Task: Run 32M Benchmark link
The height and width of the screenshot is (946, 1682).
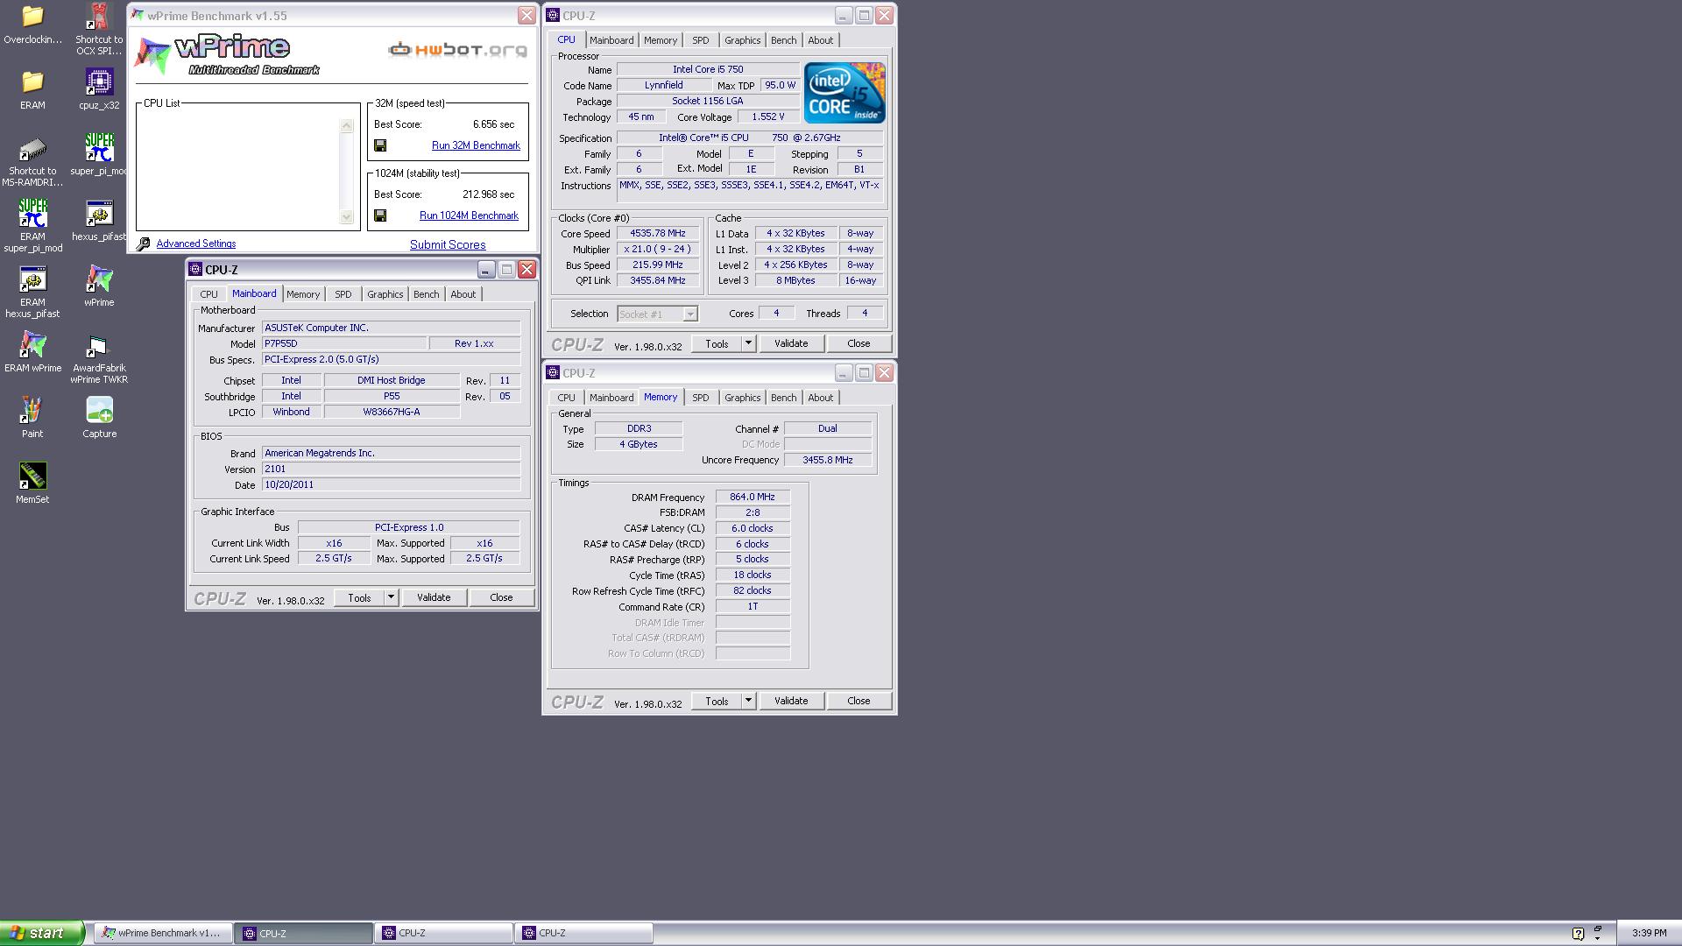Action: (x=476, y=145)
